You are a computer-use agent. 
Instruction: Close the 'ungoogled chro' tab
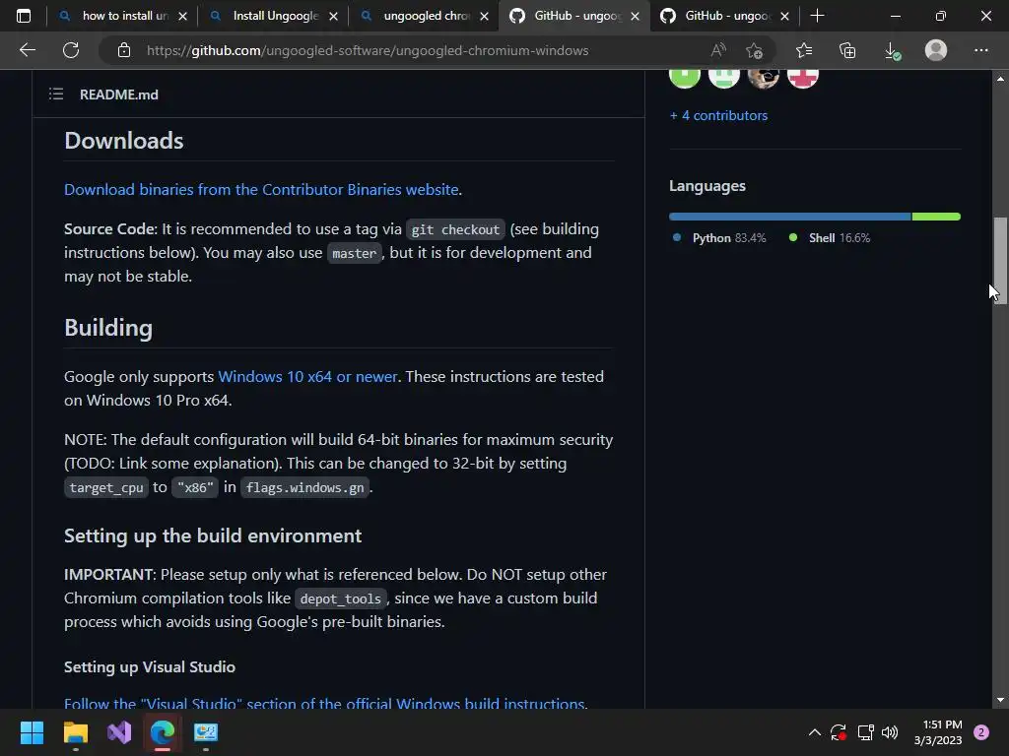pos(484,16)
